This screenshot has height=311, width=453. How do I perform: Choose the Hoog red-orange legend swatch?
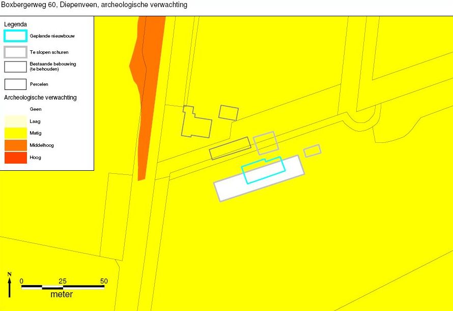[15, 158]
